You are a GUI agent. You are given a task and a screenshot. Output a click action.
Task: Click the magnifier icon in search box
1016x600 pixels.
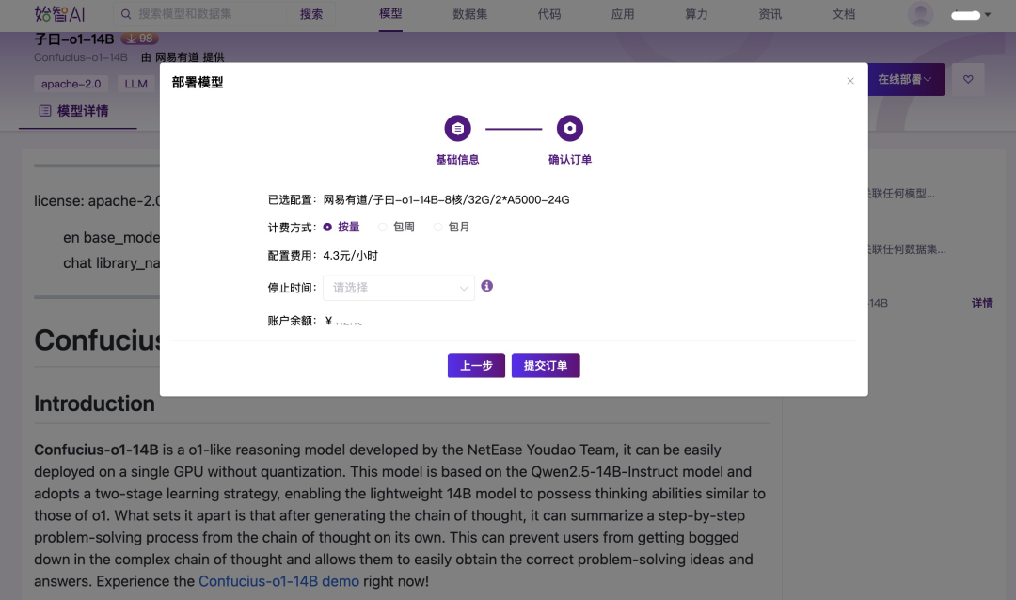126,14
